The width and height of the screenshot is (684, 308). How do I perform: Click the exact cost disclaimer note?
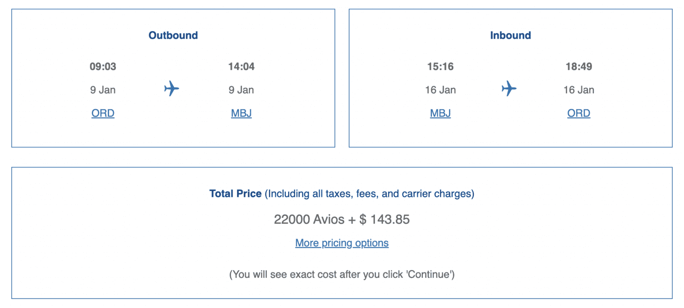click(x=342, y=274)
